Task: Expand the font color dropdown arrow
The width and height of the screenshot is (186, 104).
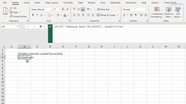Action: pyautogui.click(x=68, y=15)
